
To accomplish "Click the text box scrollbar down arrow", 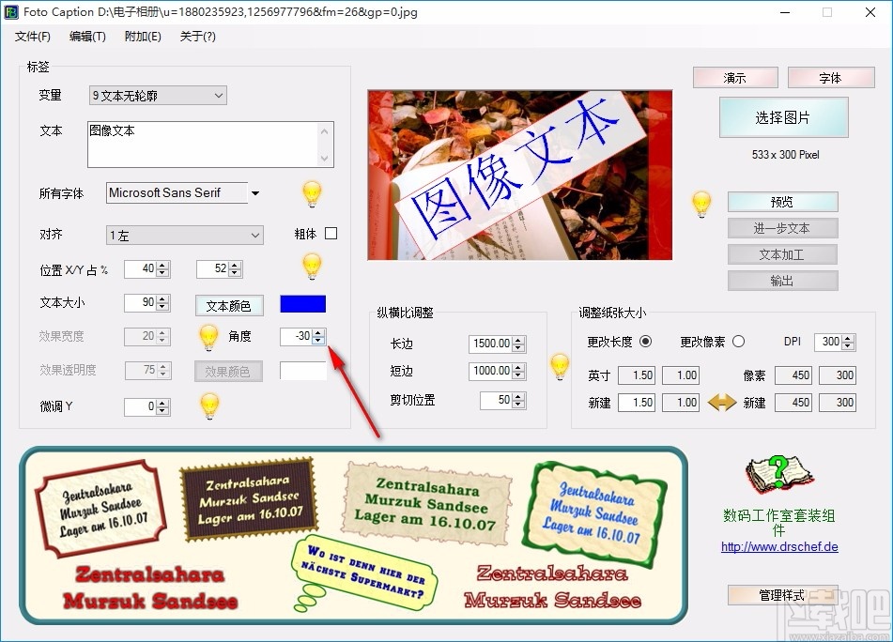I will click(x=325, y=159).
